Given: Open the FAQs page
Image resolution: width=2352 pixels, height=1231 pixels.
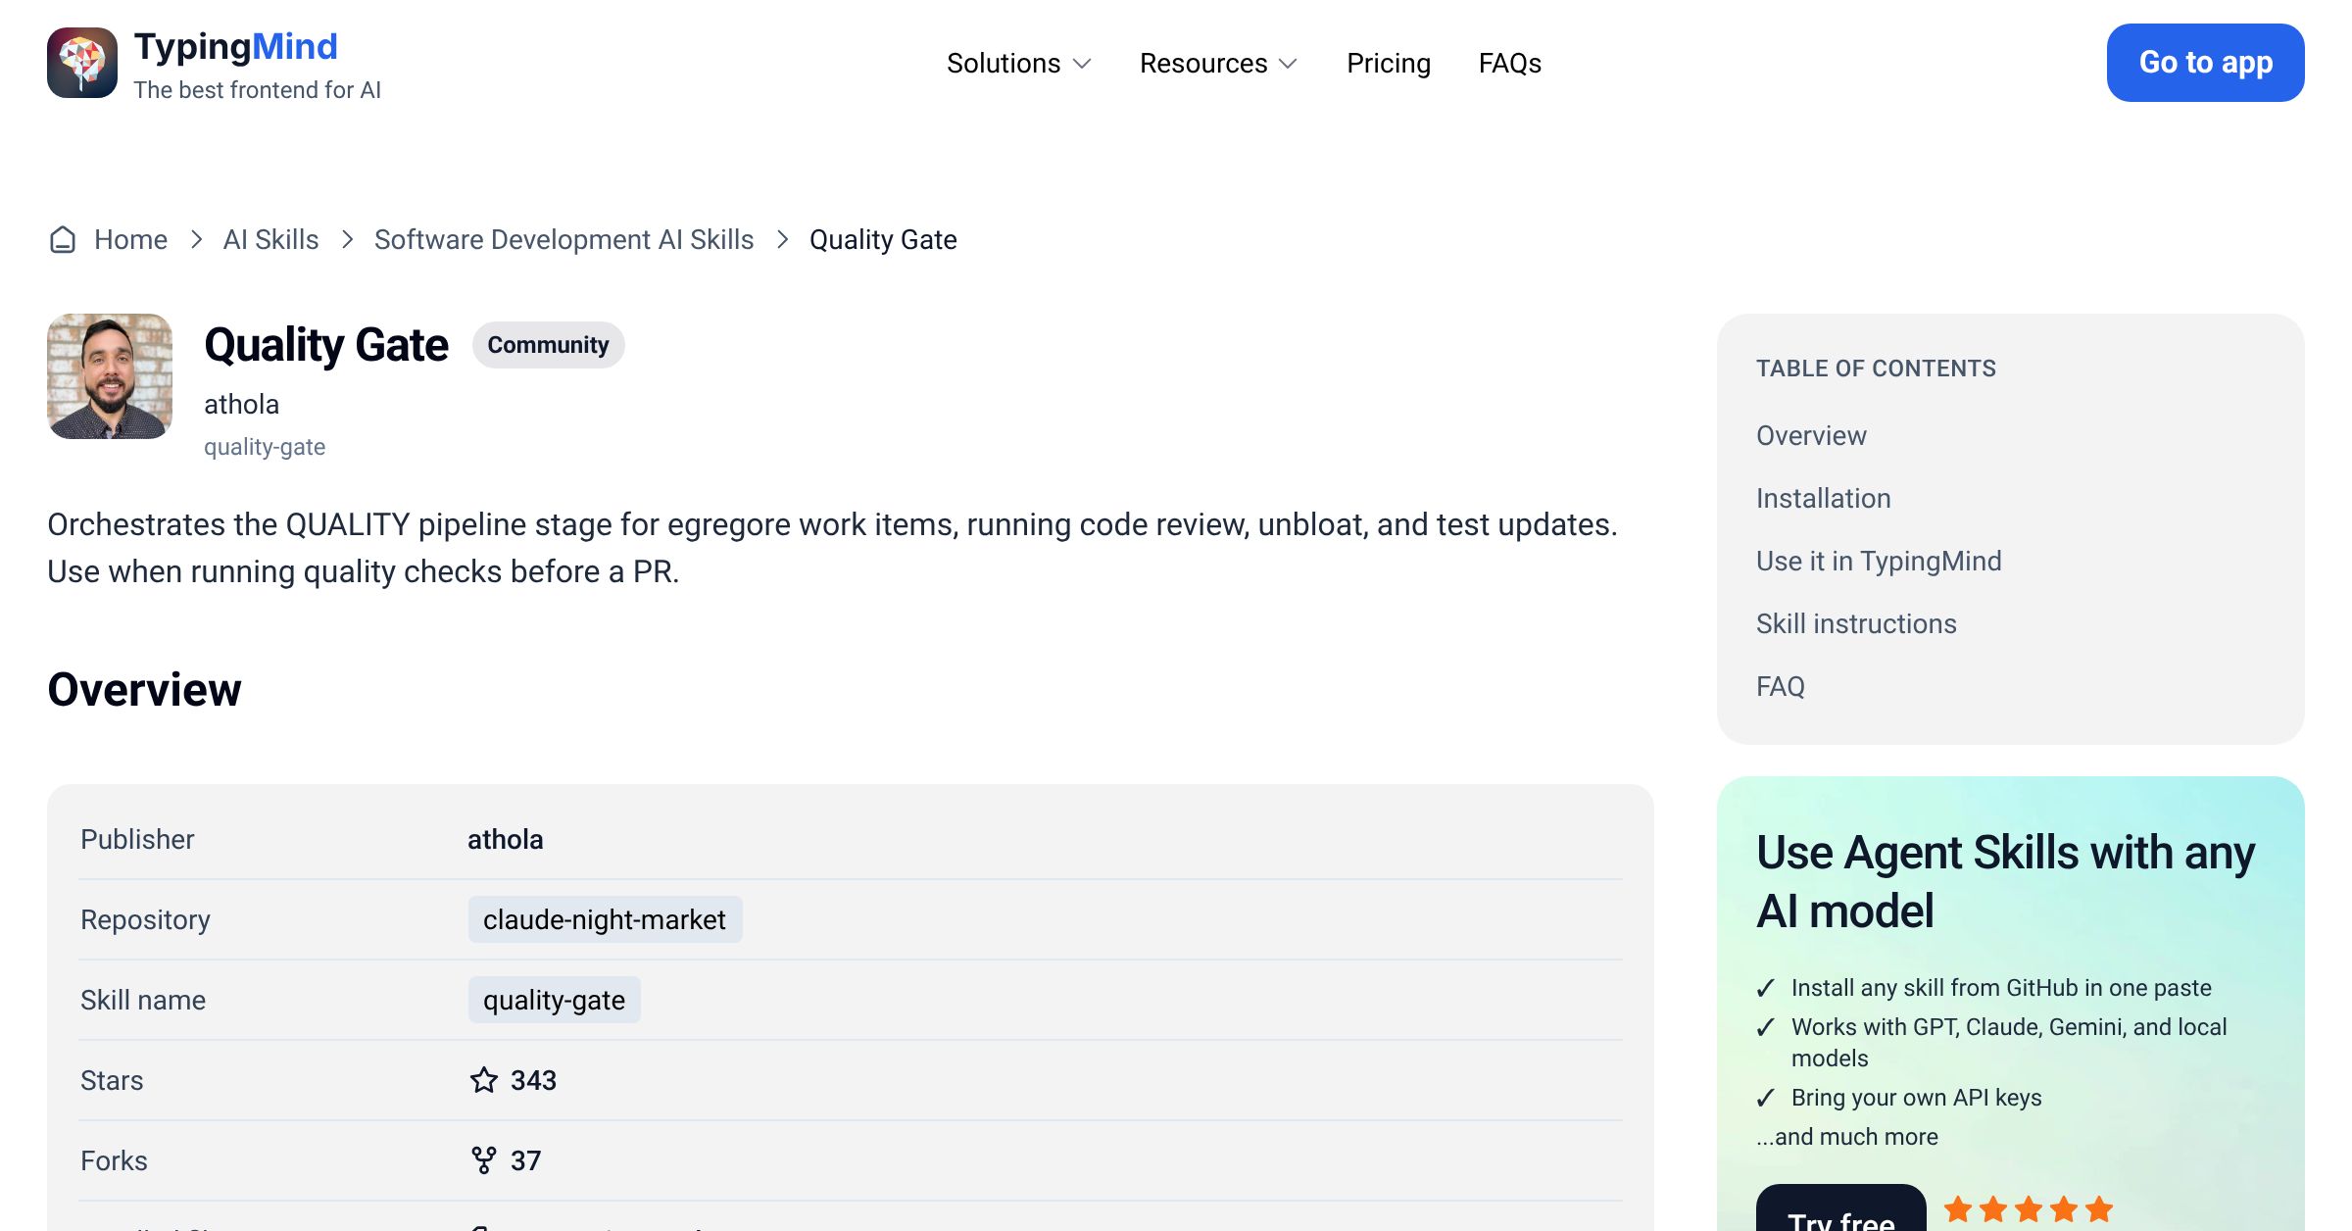Looking at the screenshot, I should tap(1510, 63).
